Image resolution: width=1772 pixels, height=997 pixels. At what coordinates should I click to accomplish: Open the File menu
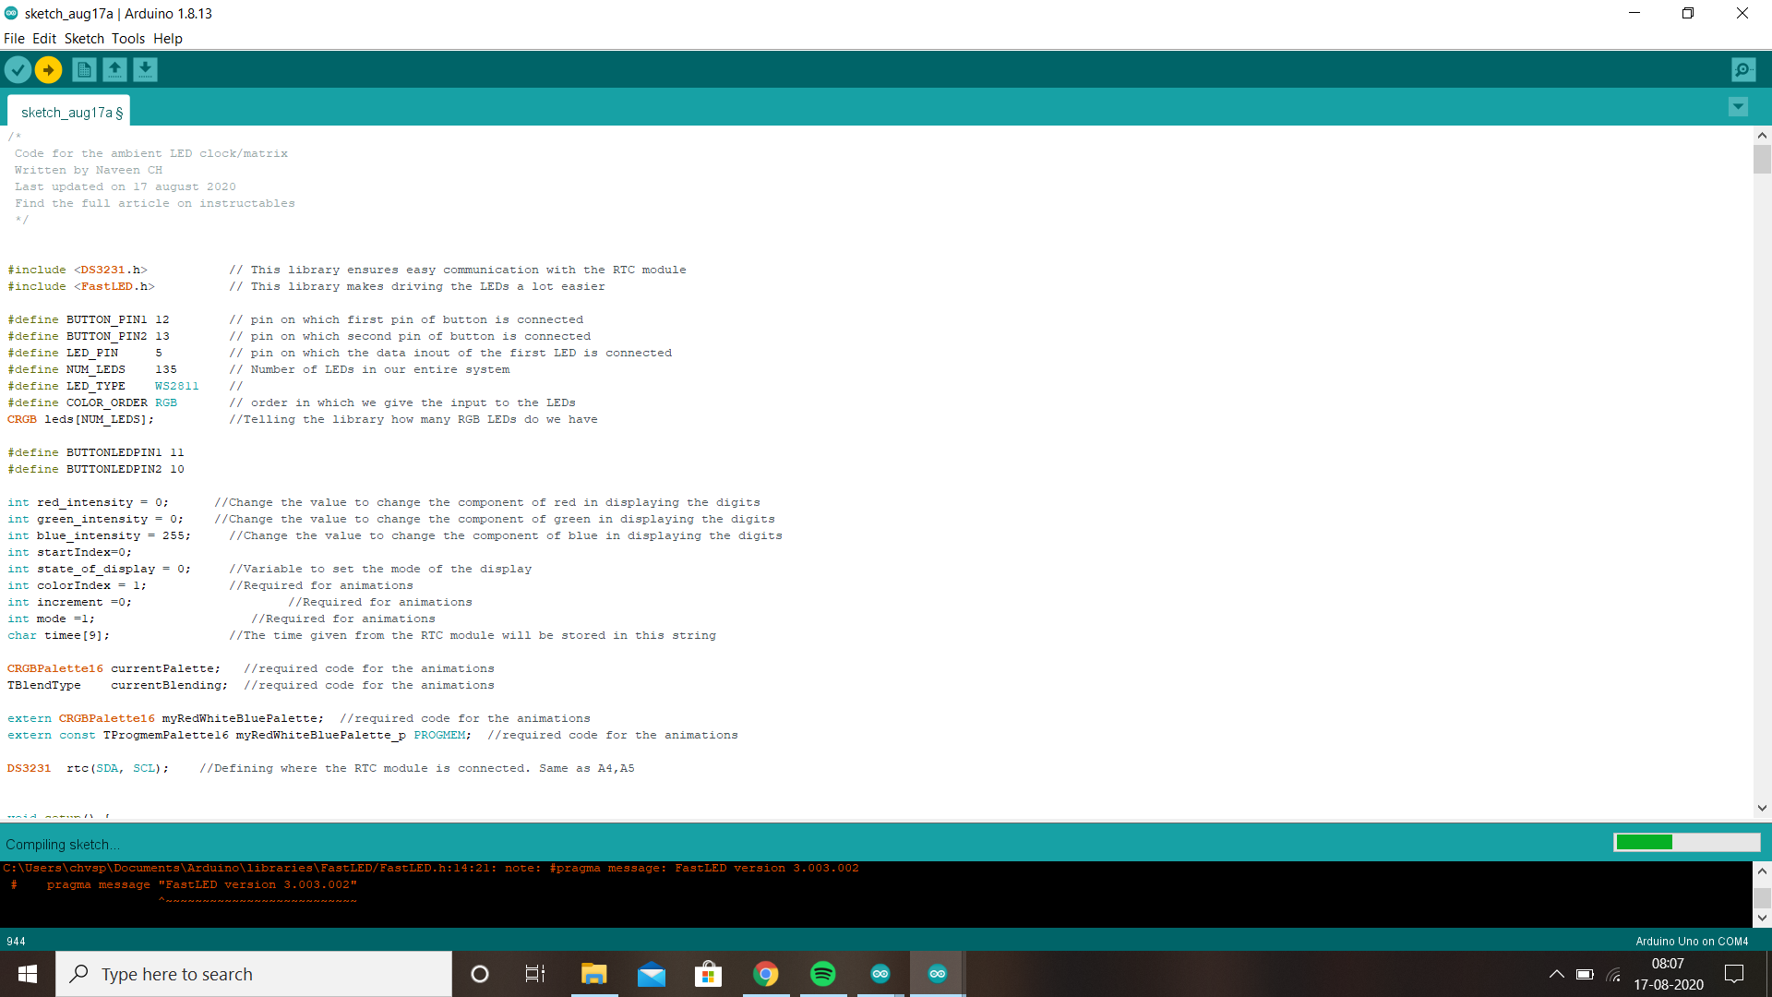pyautogui.click(x=14, y=39)
